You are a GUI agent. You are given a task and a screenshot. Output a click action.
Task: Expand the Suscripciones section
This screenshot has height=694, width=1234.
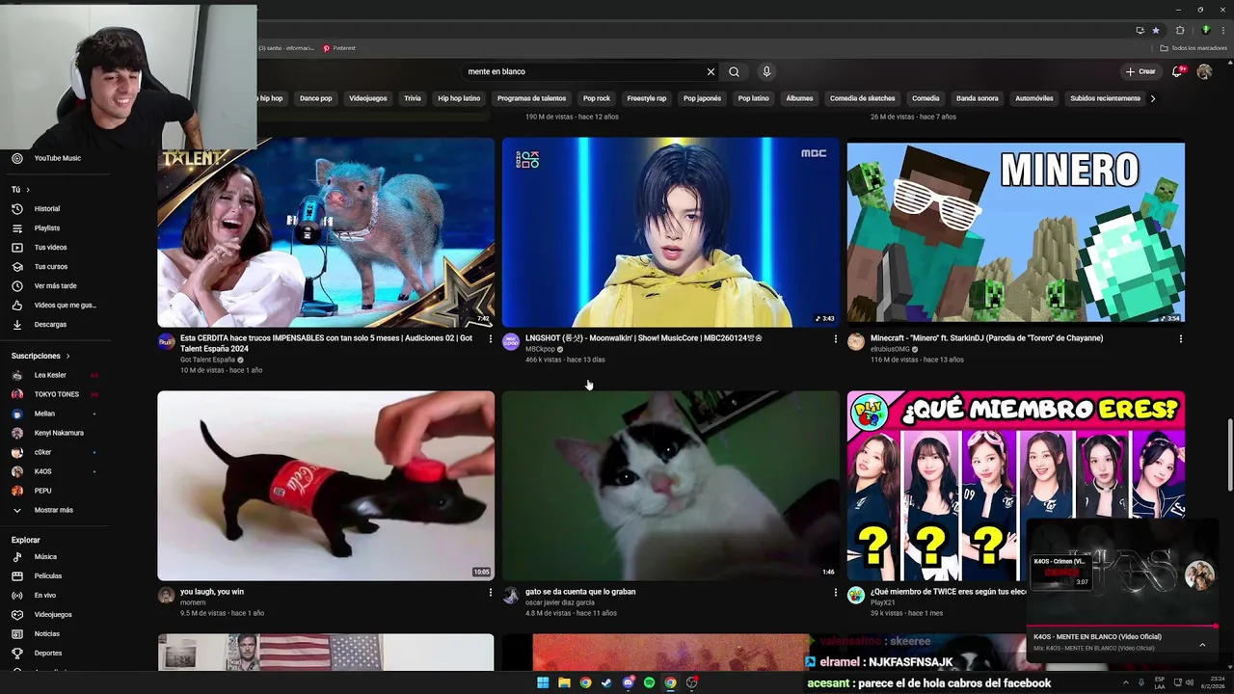[40, 356]
